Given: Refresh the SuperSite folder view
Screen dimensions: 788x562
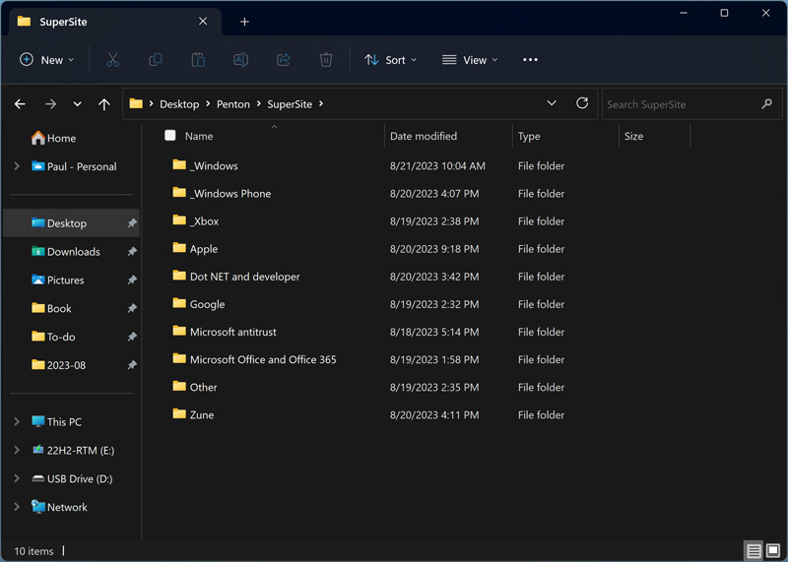Looking at the screenshot, I should tap(582, 103).
